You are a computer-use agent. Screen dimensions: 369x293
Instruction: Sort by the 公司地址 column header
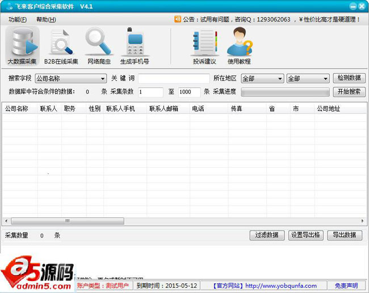click(340, 109)
